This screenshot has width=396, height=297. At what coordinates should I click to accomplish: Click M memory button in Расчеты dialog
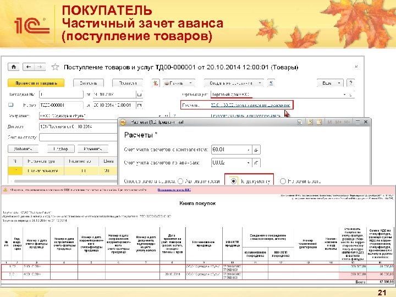click(329, 122)
